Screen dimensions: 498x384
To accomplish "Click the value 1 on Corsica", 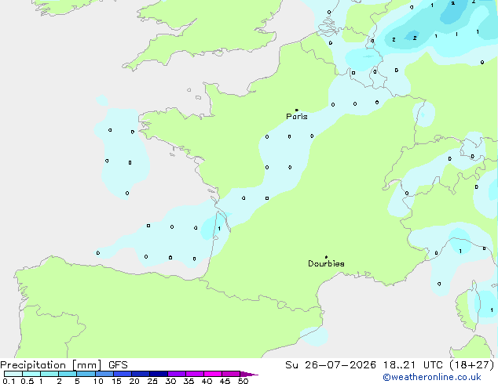I will [x=492, y=310].
